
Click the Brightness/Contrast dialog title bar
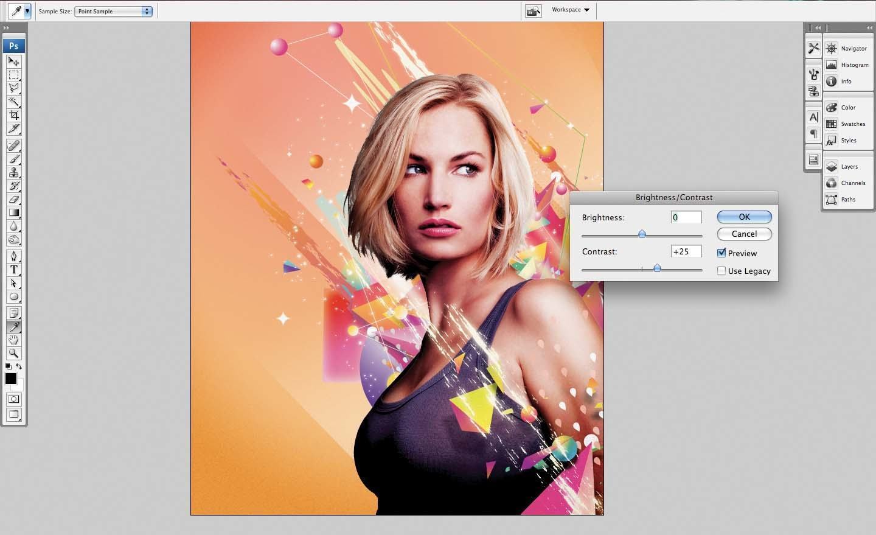point(674,197)
